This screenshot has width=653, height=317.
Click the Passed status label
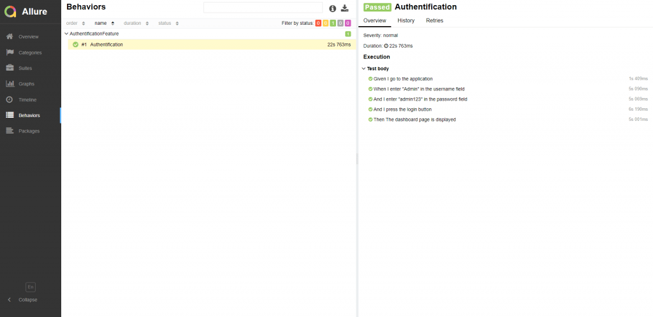point(378,7)
